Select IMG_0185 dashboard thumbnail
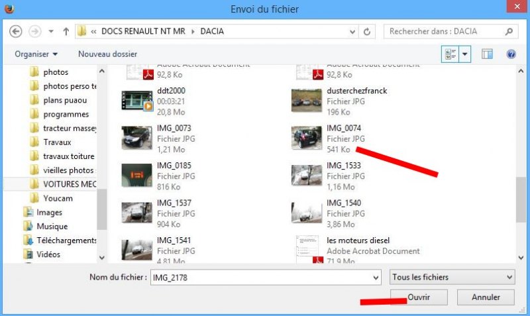The height and width of the screenshot is (316, 530). point(137,176)
